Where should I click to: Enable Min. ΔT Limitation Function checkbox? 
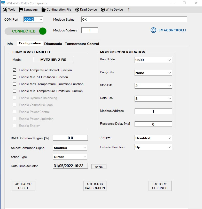coord(14,77)
